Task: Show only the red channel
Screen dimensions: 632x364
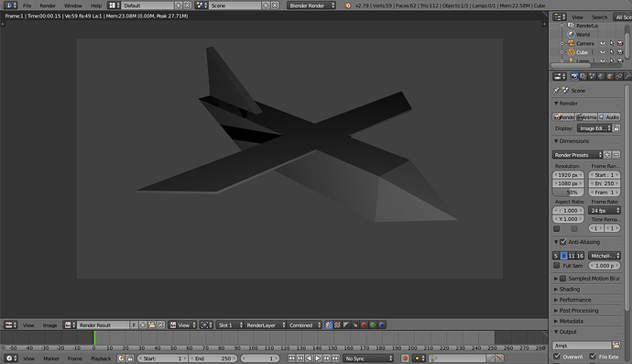Action: [x=364, y=325]
